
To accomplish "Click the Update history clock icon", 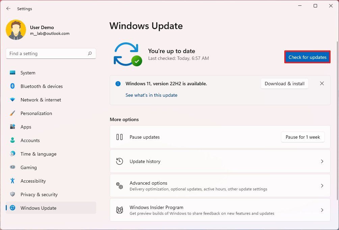I will tap(119, 161).
